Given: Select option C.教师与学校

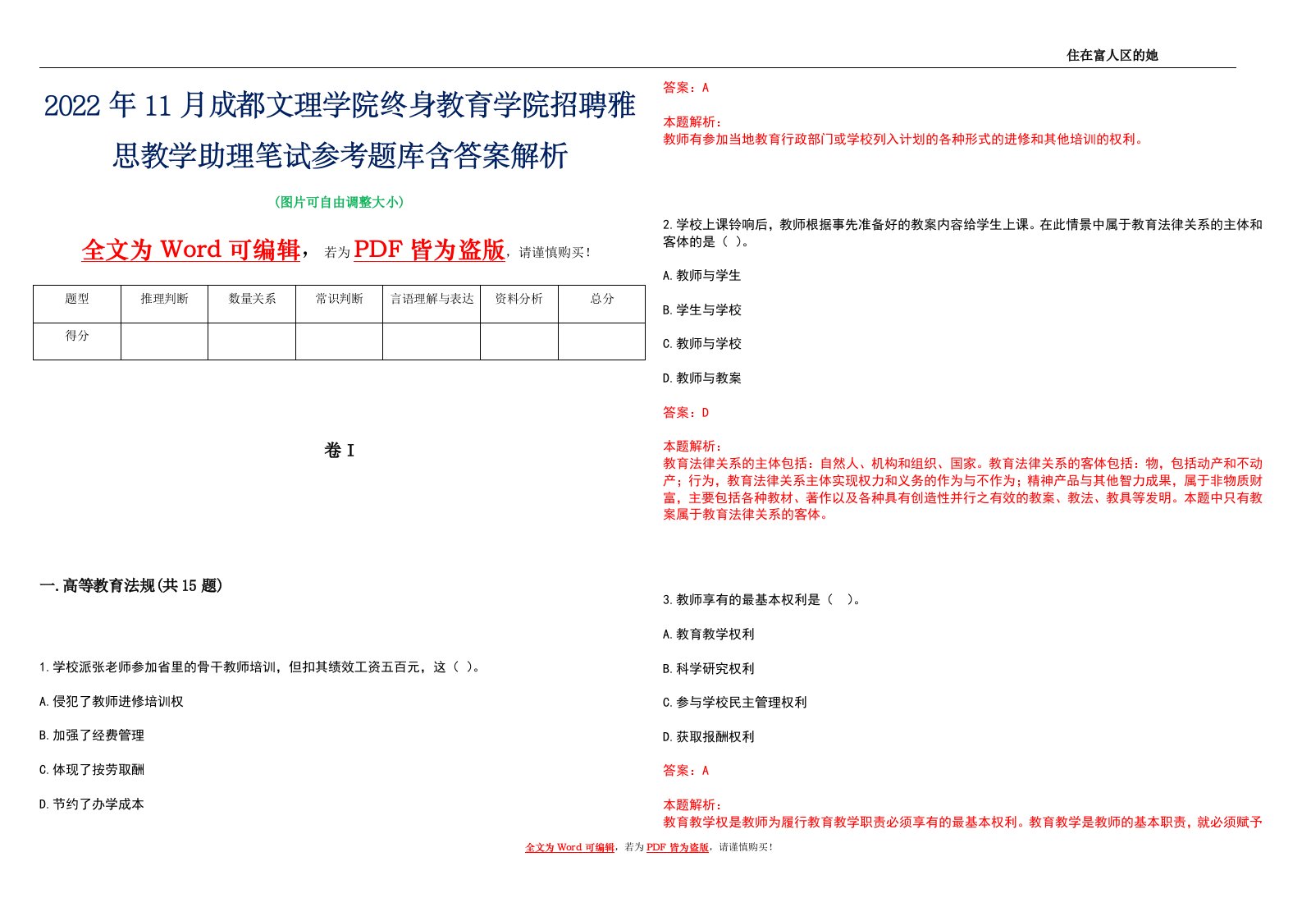Looking at the screenshot, I should (702, 343).
